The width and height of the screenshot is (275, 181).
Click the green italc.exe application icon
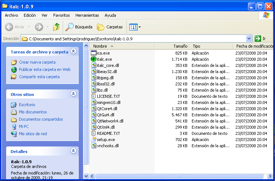pyautogui.click(x=93, y=59)
